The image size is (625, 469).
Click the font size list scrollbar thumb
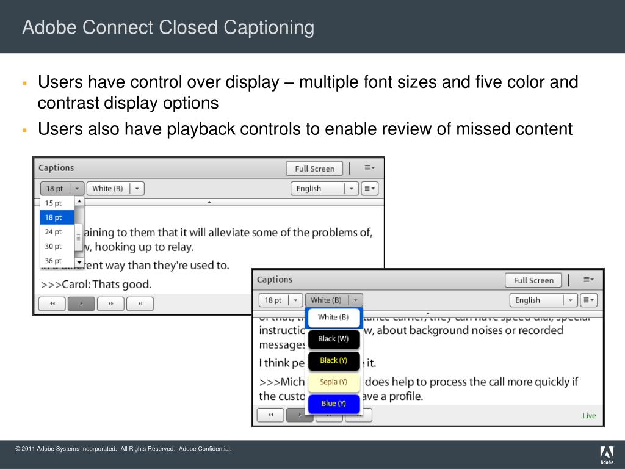click(x=79, y=238)
